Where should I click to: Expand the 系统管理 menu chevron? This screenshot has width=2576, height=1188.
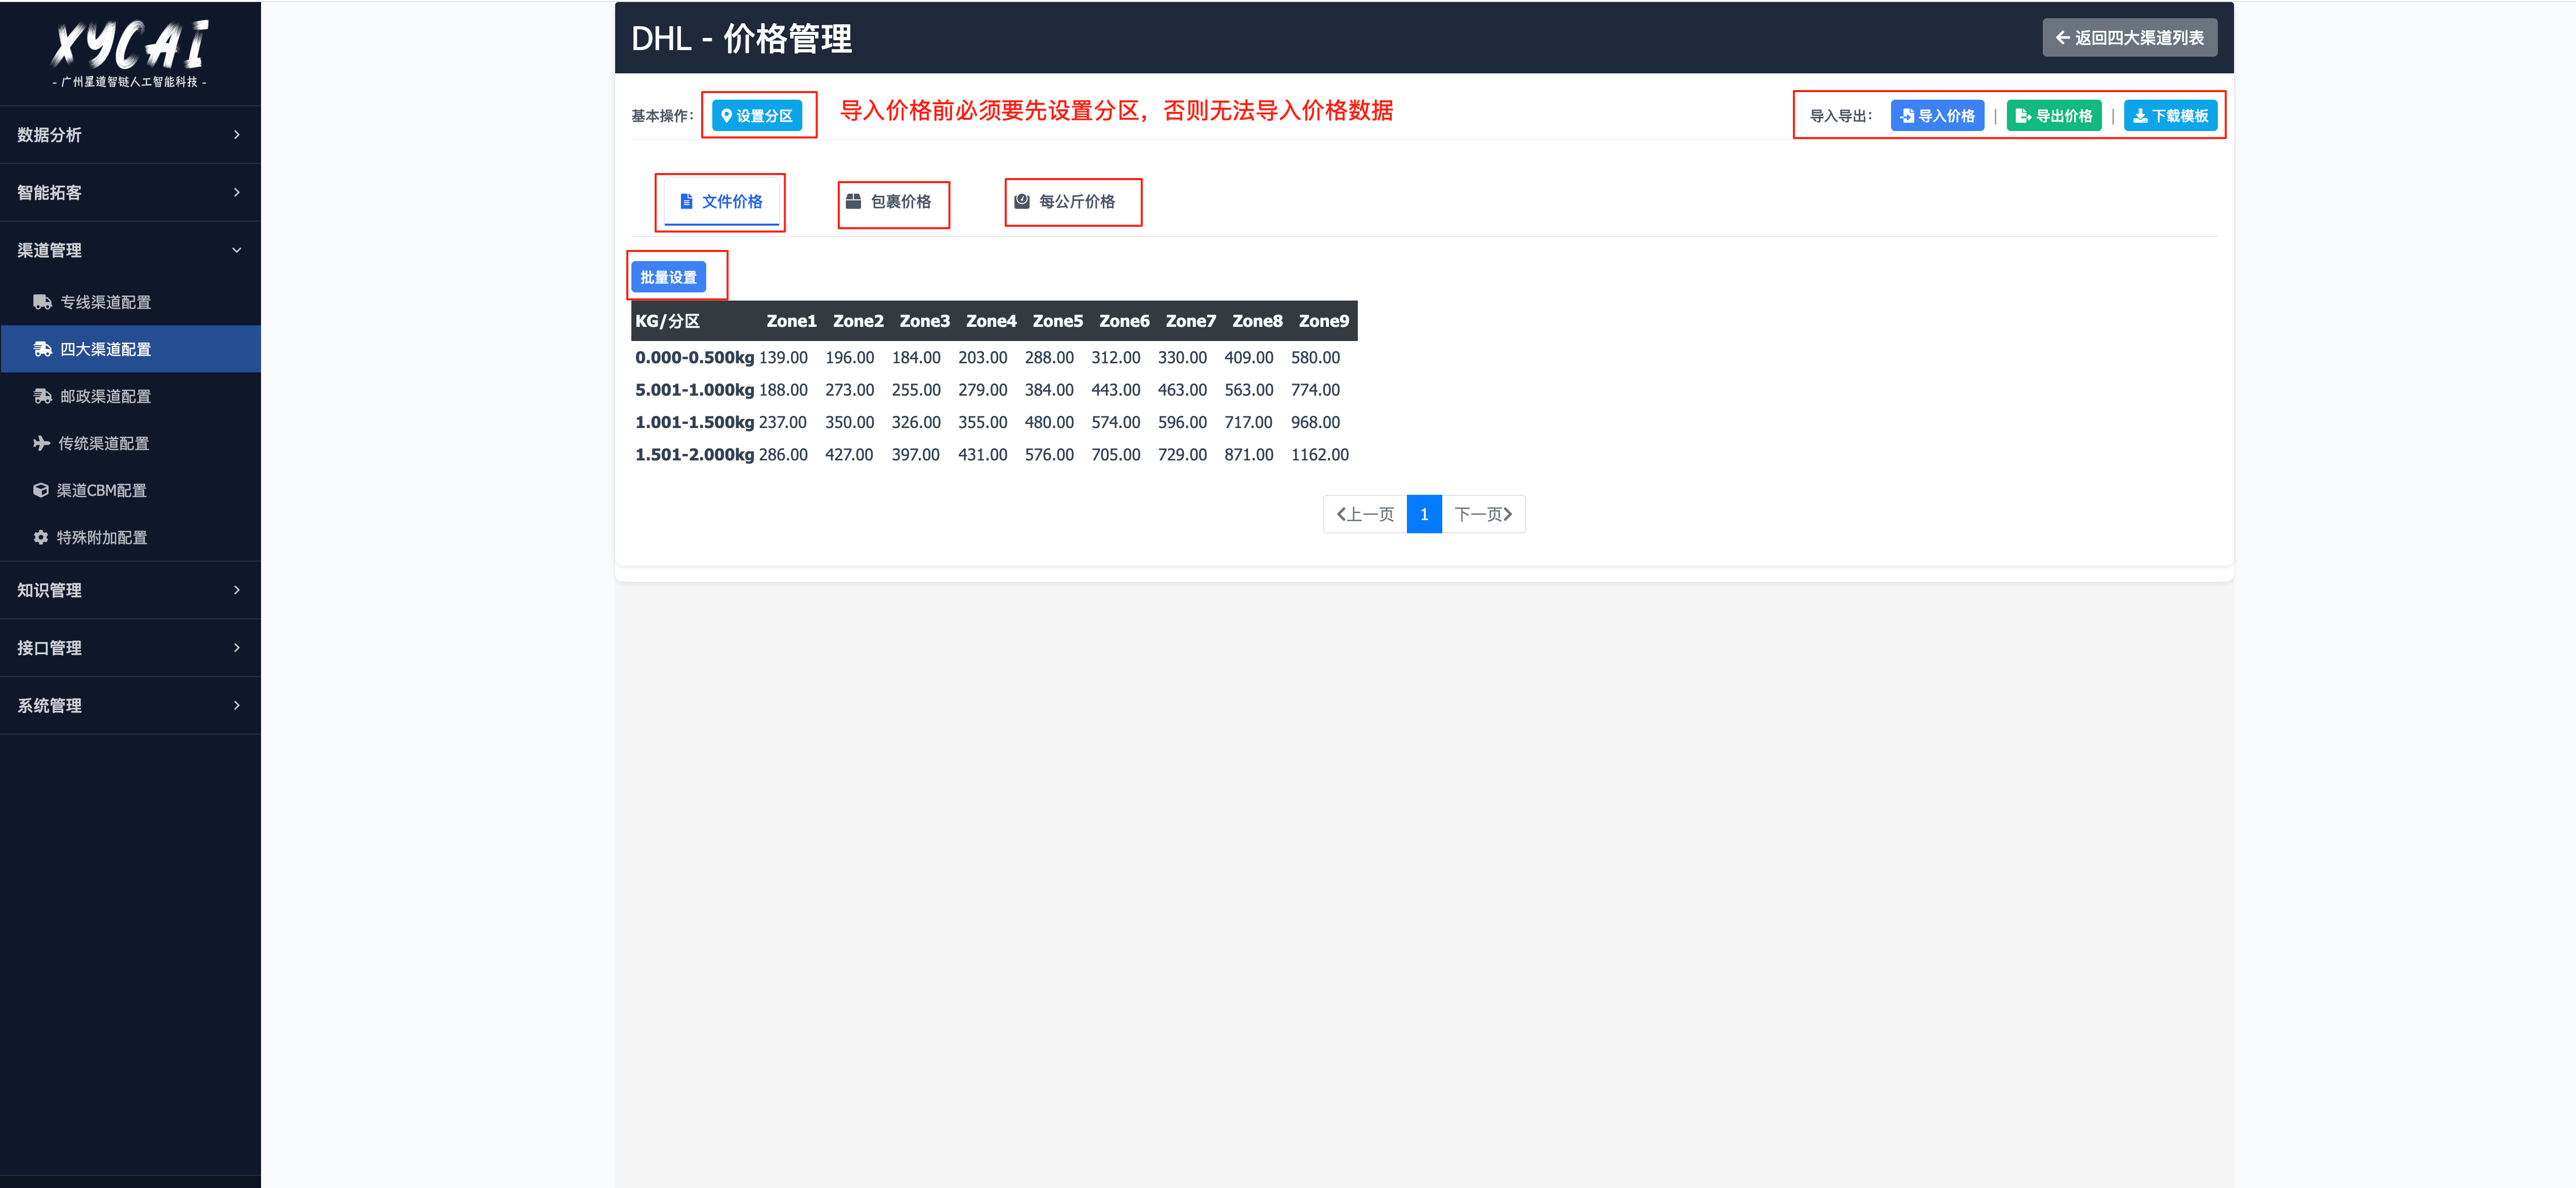(237, 705)
